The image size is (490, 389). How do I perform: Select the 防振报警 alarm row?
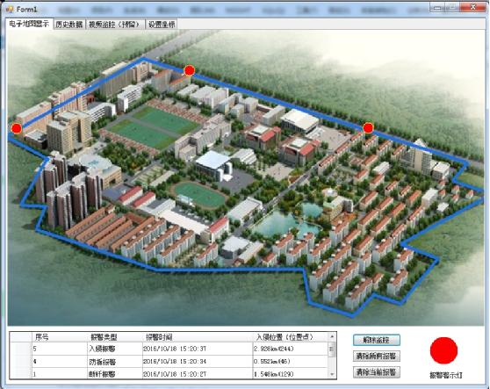[x=169, y=362]
